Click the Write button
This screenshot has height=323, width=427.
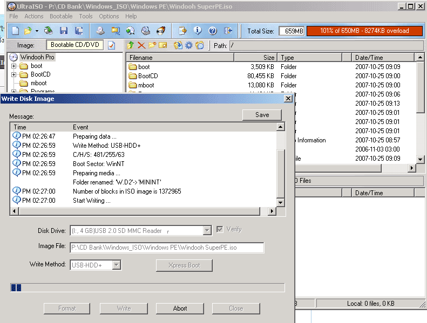[x=124, y=308]
